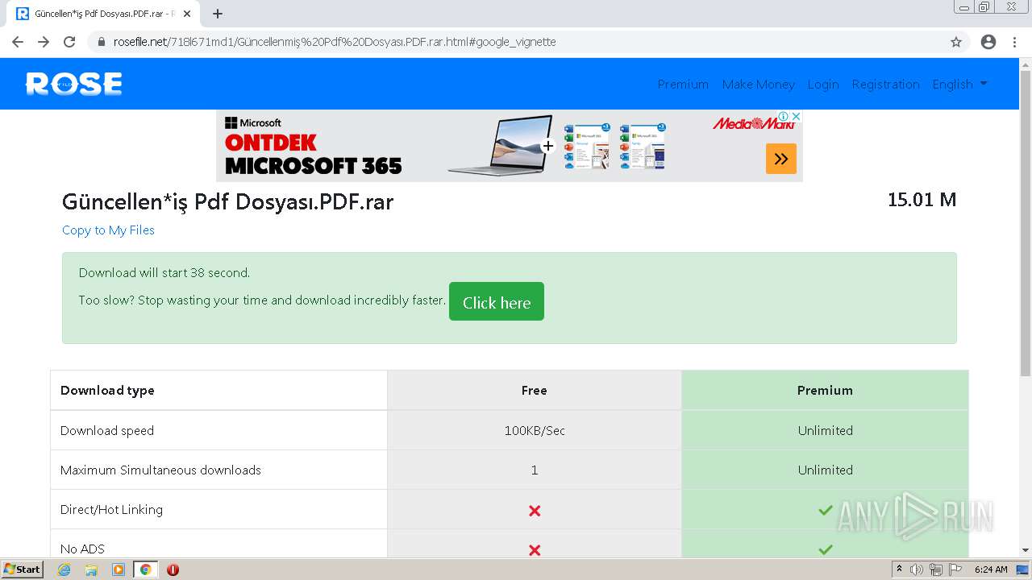Switch to Chrome in the taskbar
This screenshot has height=580, width=1032.
point(145,570)
